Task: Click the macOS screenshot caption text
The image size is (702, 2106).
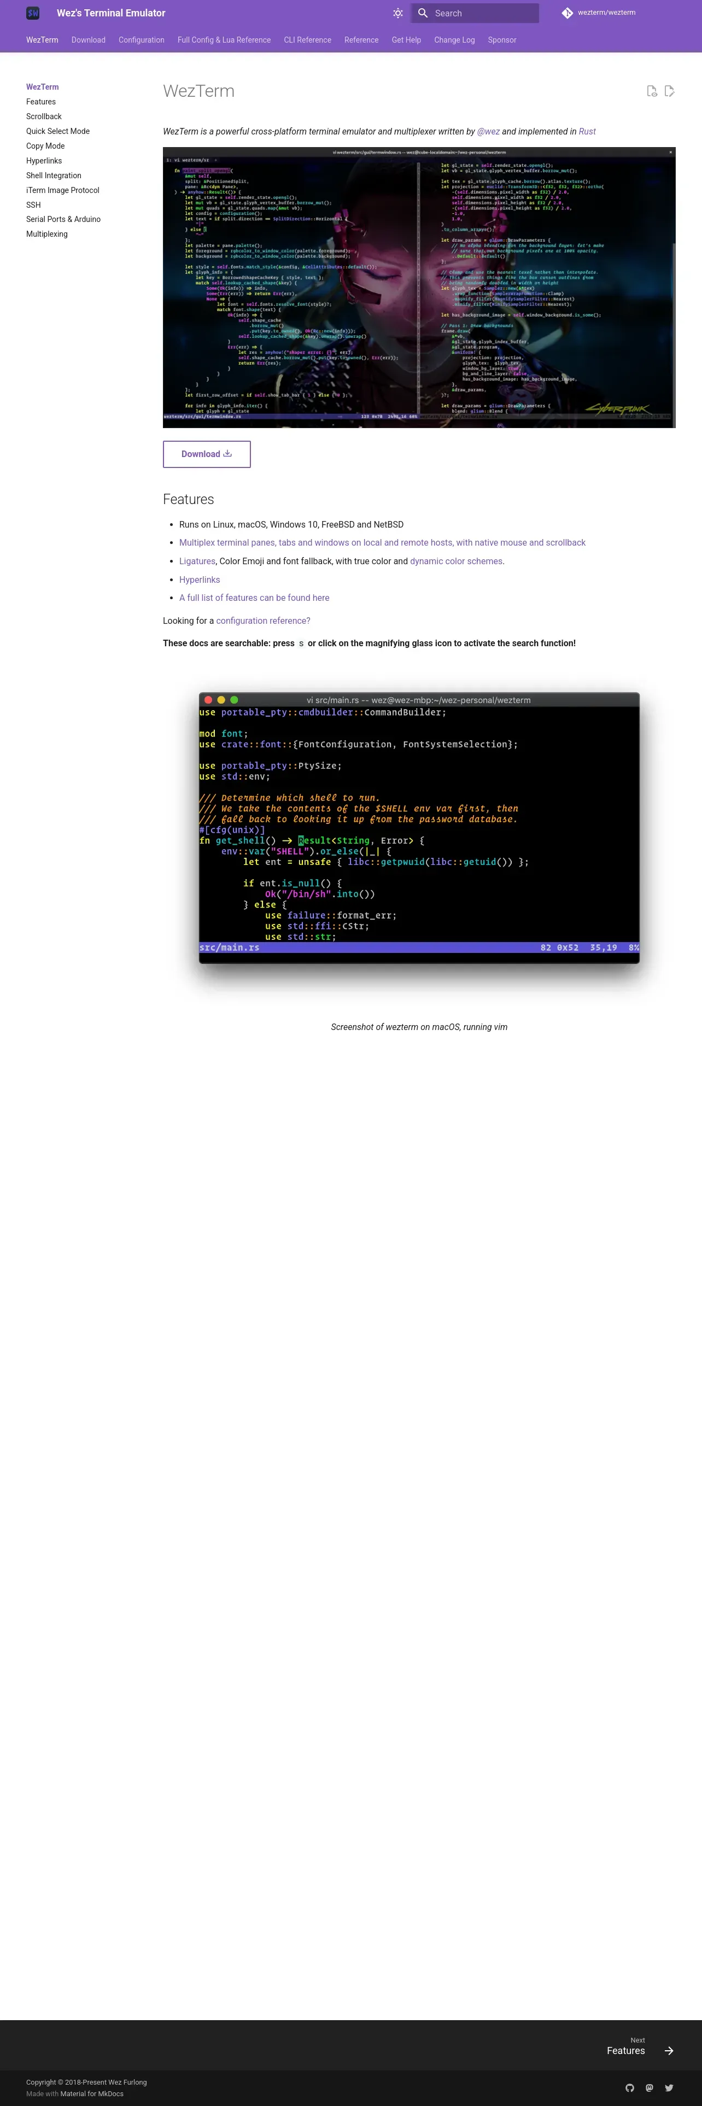Action: point(419,1027)
